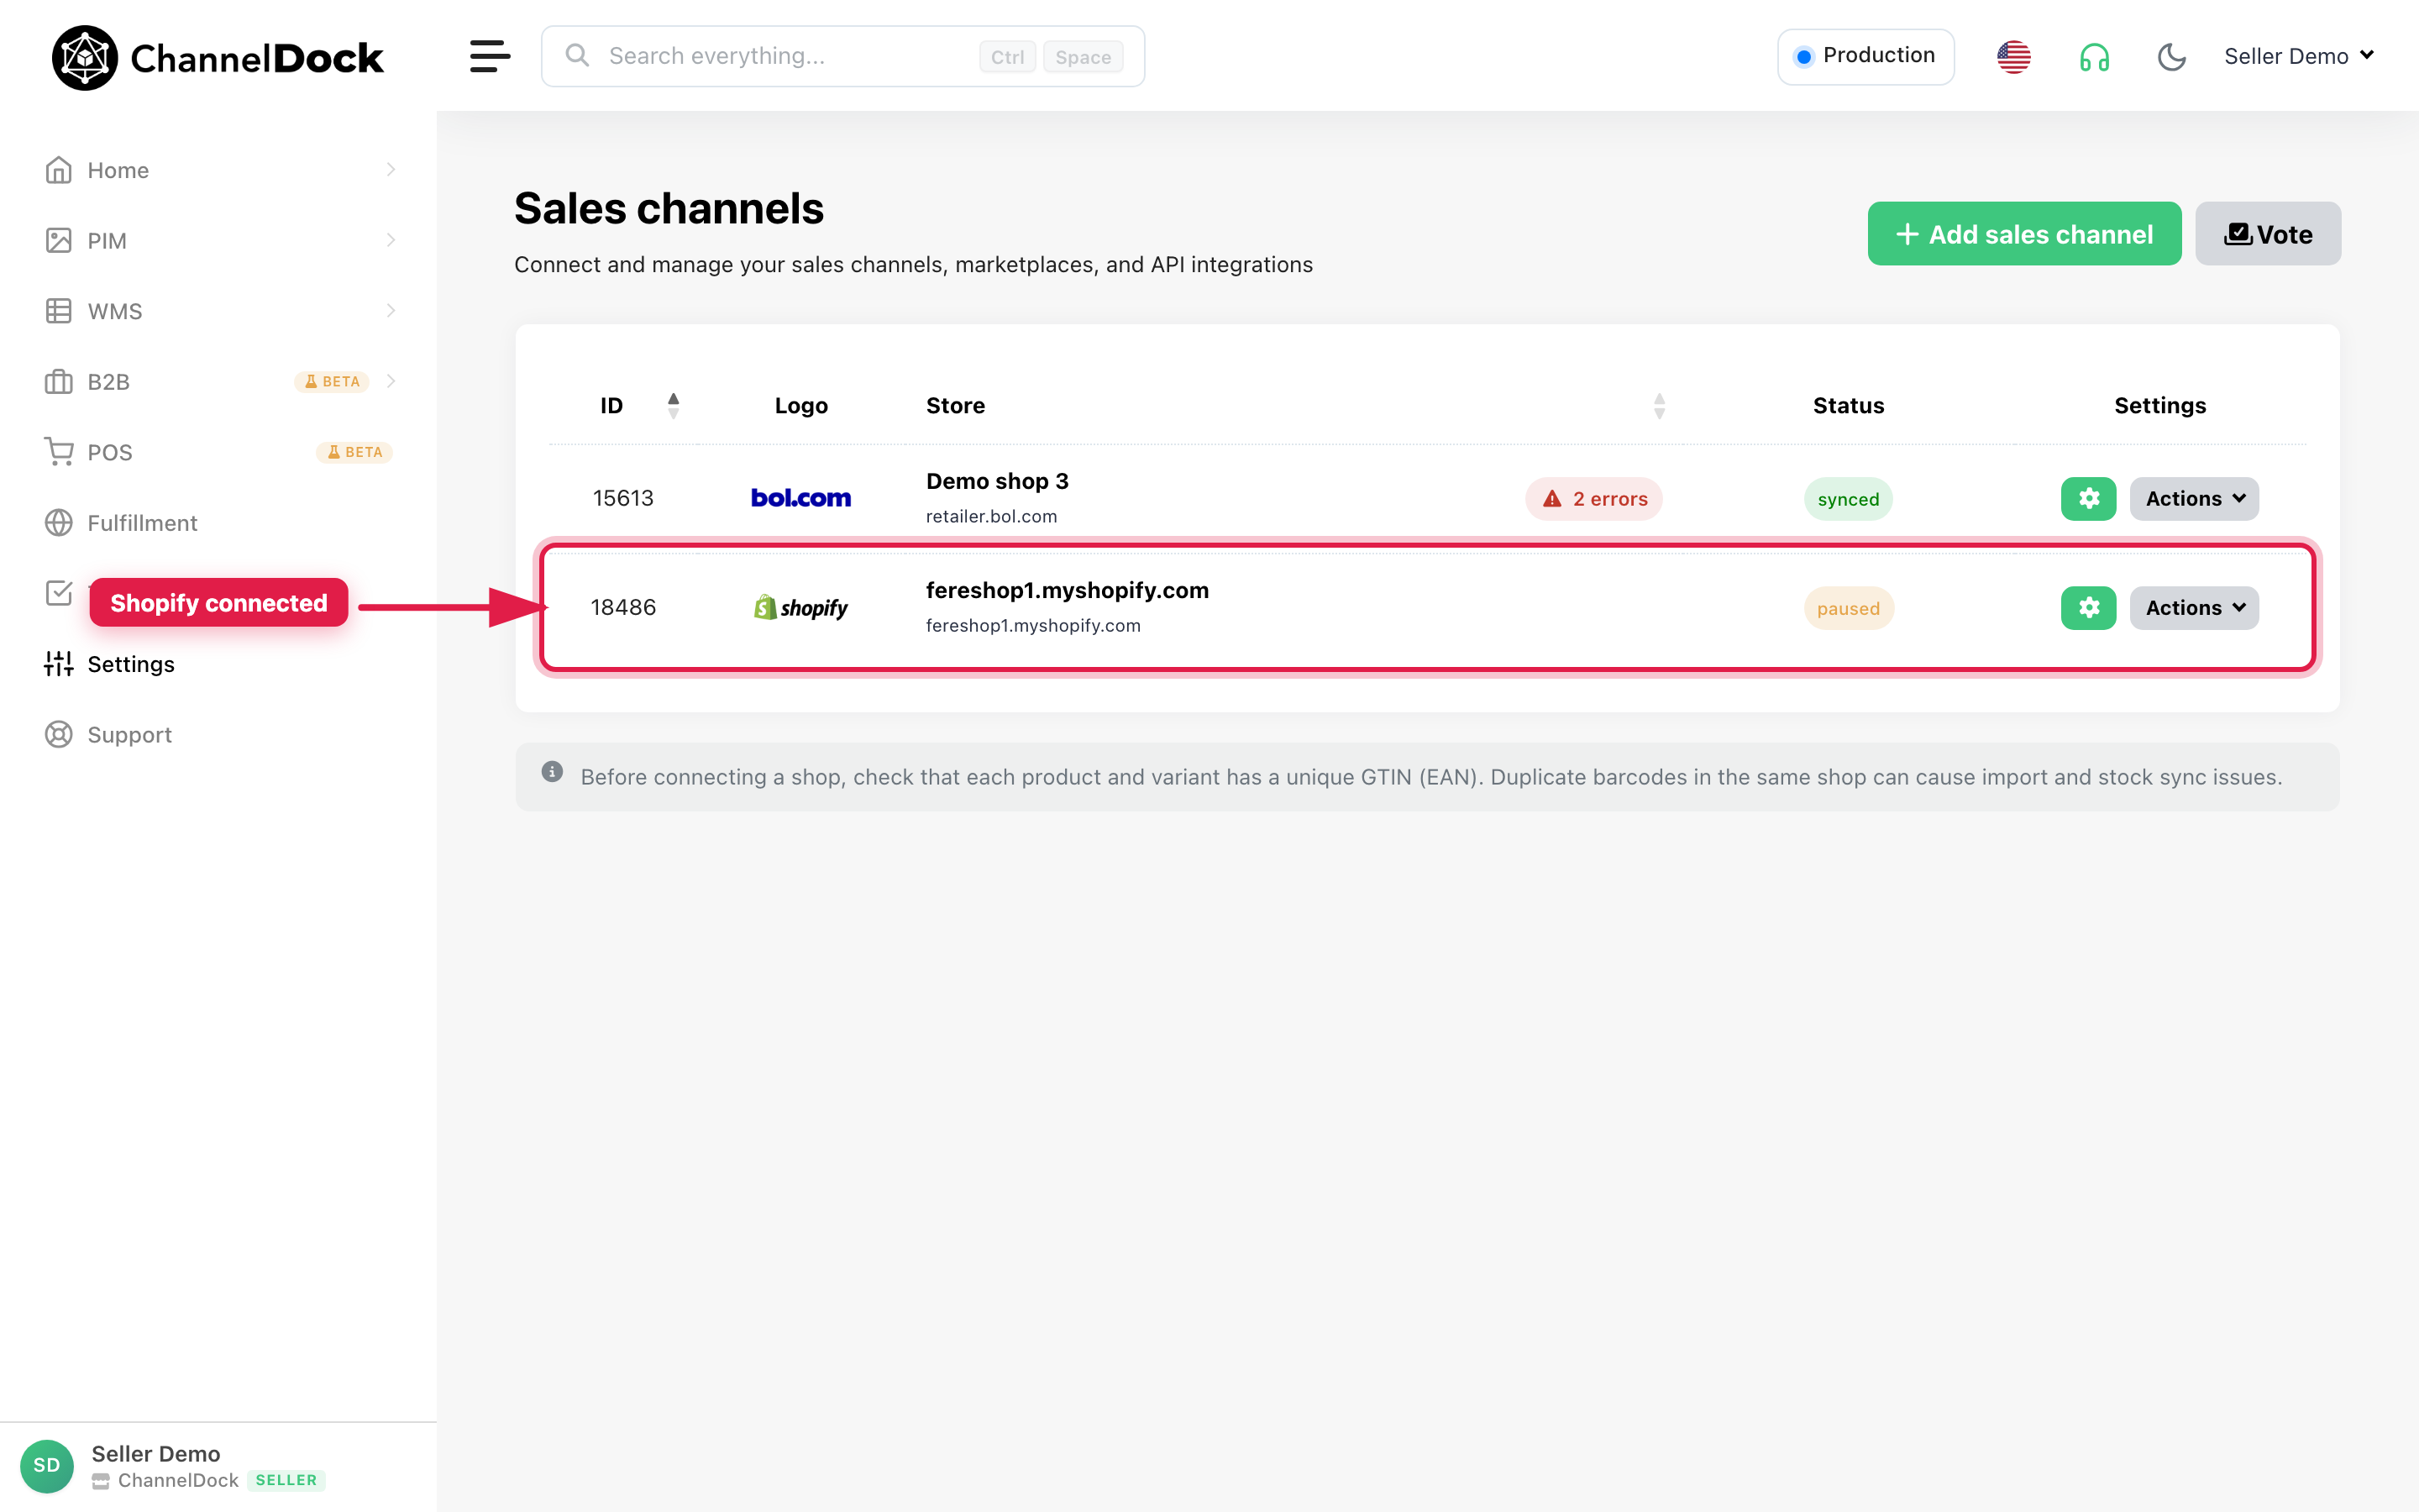The width and height of the screenshot is (2419, 1512).
Task: Open gear settings for Demo shop 3
Action: [2088, 498]
